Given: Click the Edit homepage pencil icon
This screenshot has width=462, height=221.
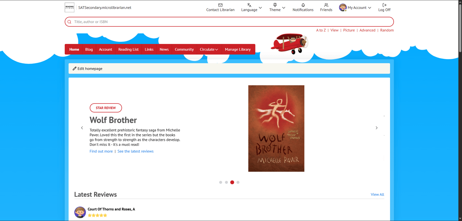Looking at the screenshot, I should 75,68.
